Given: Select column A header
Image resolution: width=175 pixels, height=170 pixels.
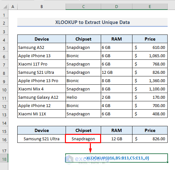Looking at the screenshot, I should (13, 7).
